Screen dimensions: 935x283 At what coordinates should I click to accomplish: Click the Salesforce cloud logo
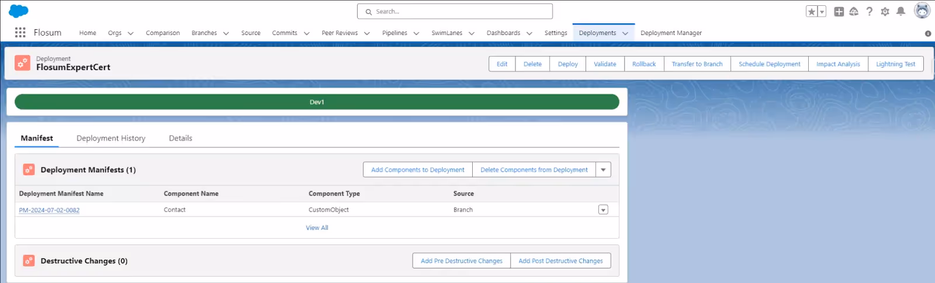[x=19, y=11]
